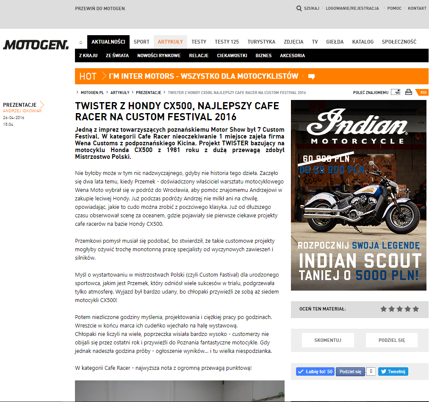
Task: Select ZE ŚWIATA submenu item
Action: tap(117, 55)
